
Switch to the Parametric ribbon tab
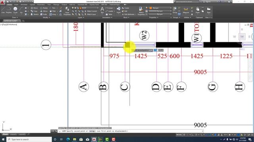pyautogui.click(x=41, y=5)
